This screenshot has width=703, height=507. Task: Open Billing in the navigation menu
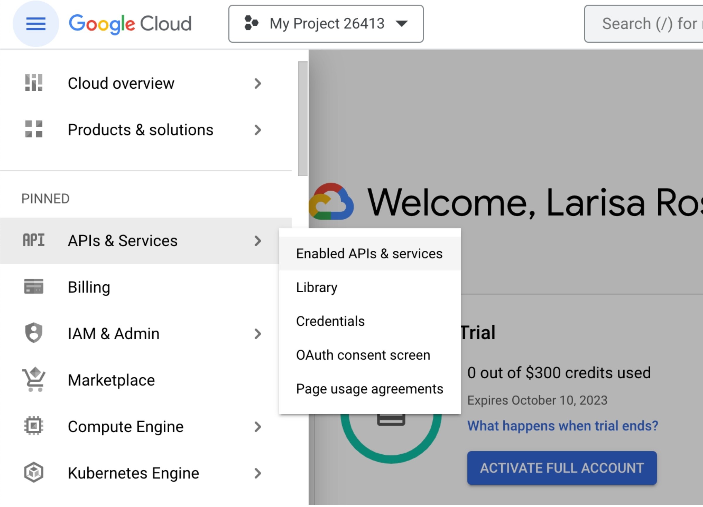click(146, 288)
